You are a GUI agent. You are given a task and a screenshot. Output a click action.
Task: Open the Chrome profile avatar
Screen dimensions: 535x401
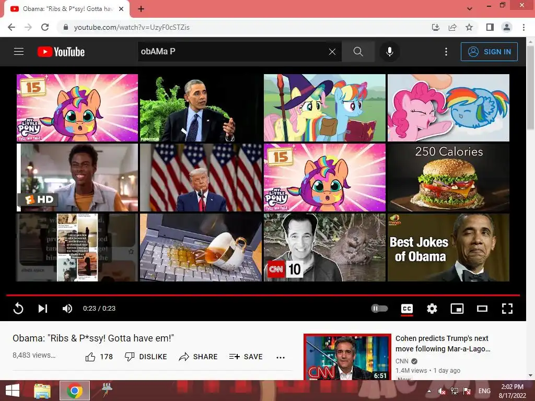[x=507, y=27]
